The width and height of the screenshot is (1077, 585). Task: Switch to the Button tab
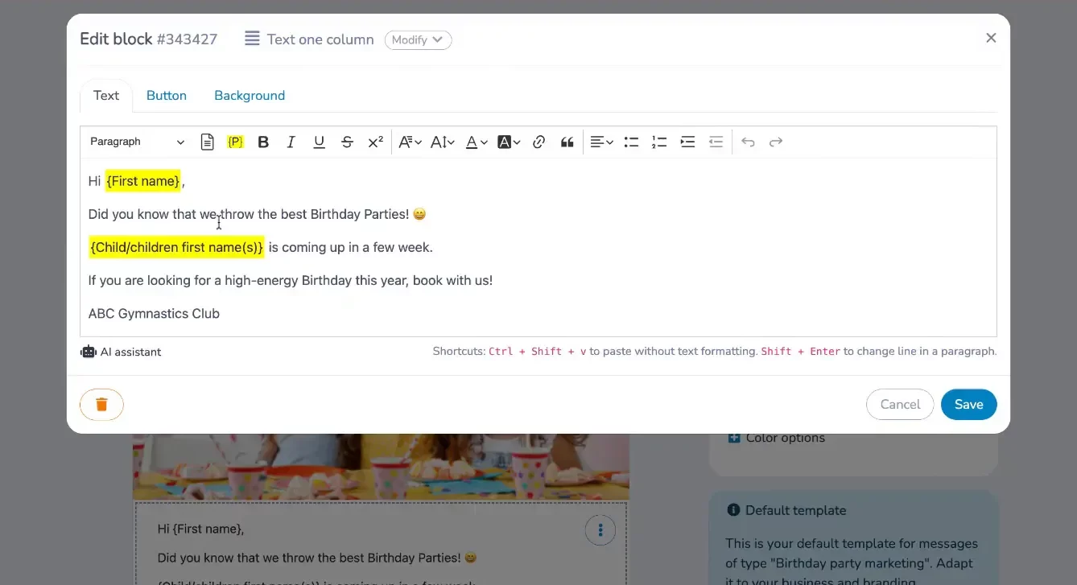coord(166,95)
